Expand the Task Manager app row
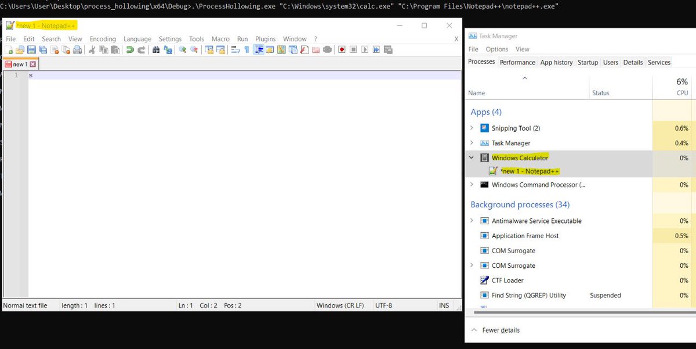This screenshot has height=349, width=696. [472, 143]
